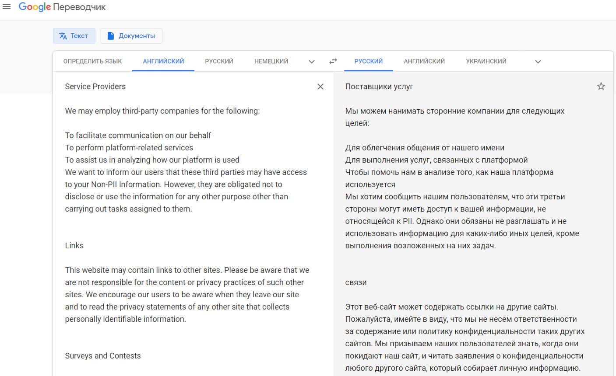
Task: Set target language to Английский
Action: pos(424,61)
